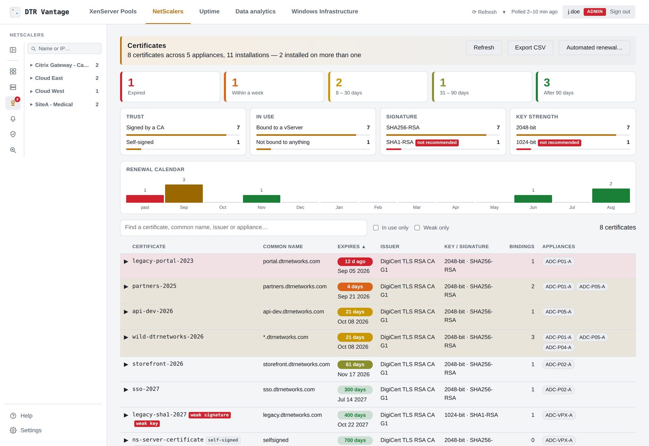Image resolution: width=649 pixels, height=446 pixels.
Task: Open the Help link in sidebar
Action: point(26,416)
